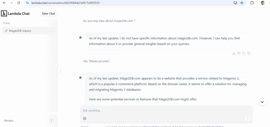The height and width of the screenshot is (127, 270).
Task: Start a New Chat
Action: (x=49, y=14)
